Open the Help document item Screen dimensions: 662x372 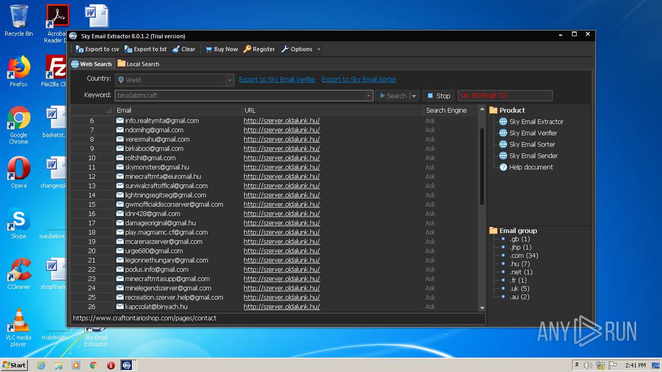click(x=526, y=167)
